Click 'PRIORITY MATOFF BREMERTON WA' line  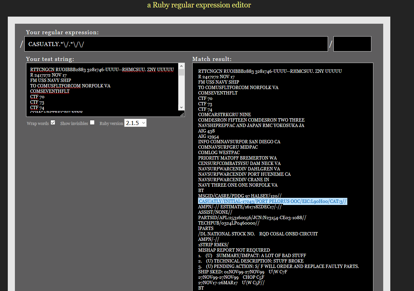click(237, 158)
